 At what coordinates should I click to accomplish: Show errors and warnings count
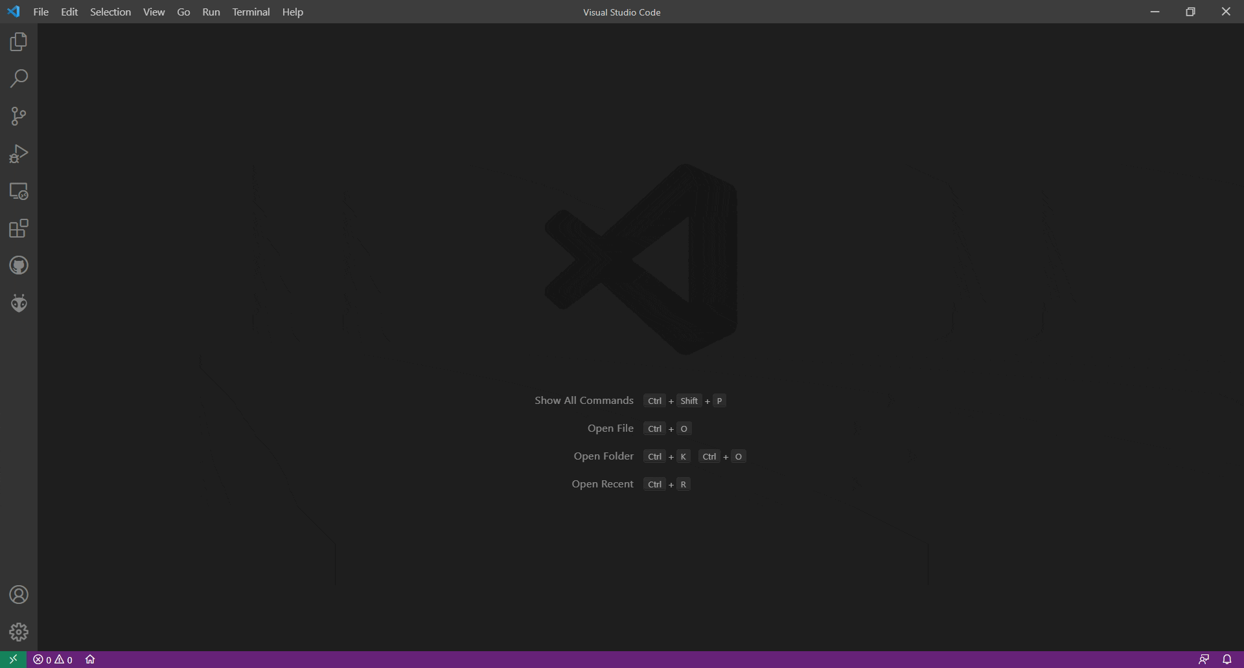click(x=52, y=659)
